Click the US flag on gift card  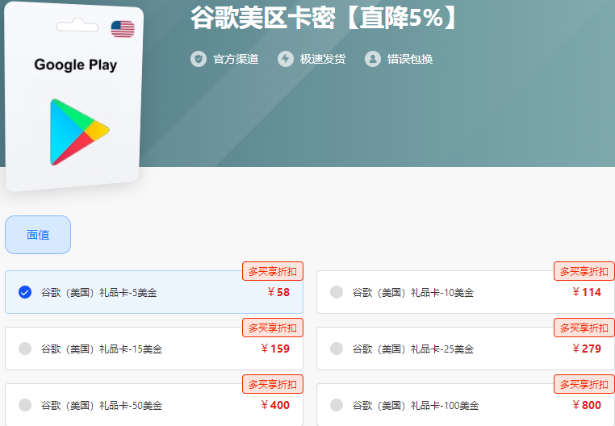pyautogui.click(x=123, y=29)
